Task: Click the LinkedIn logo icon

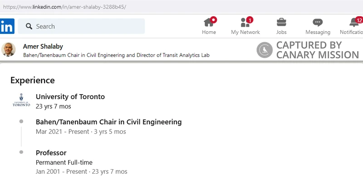Action: (x=7, y=26)
